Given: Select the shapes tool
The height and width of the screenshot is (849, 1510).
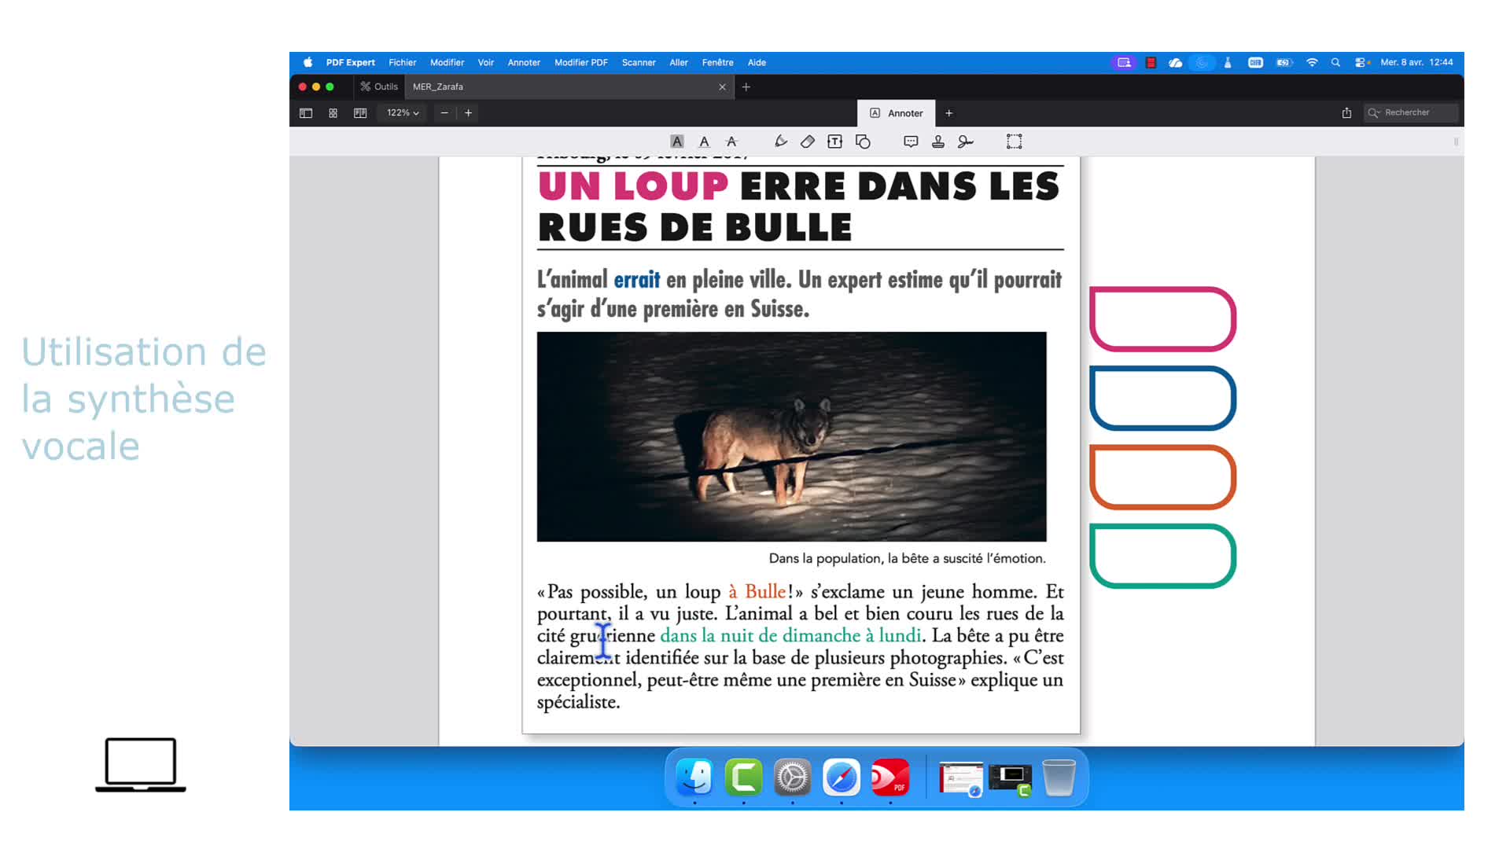Looking at the screenshot, I should (863, 141).
